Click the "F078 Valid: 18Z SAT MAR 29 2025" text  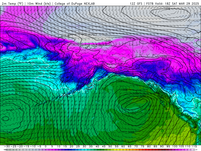pos(173,4)
